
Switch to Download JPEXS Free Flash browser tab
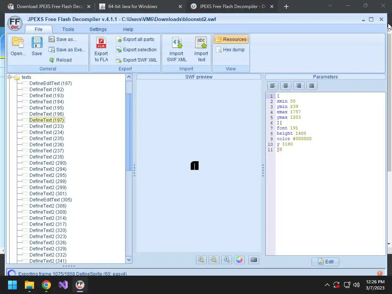(x=49, y=7)
